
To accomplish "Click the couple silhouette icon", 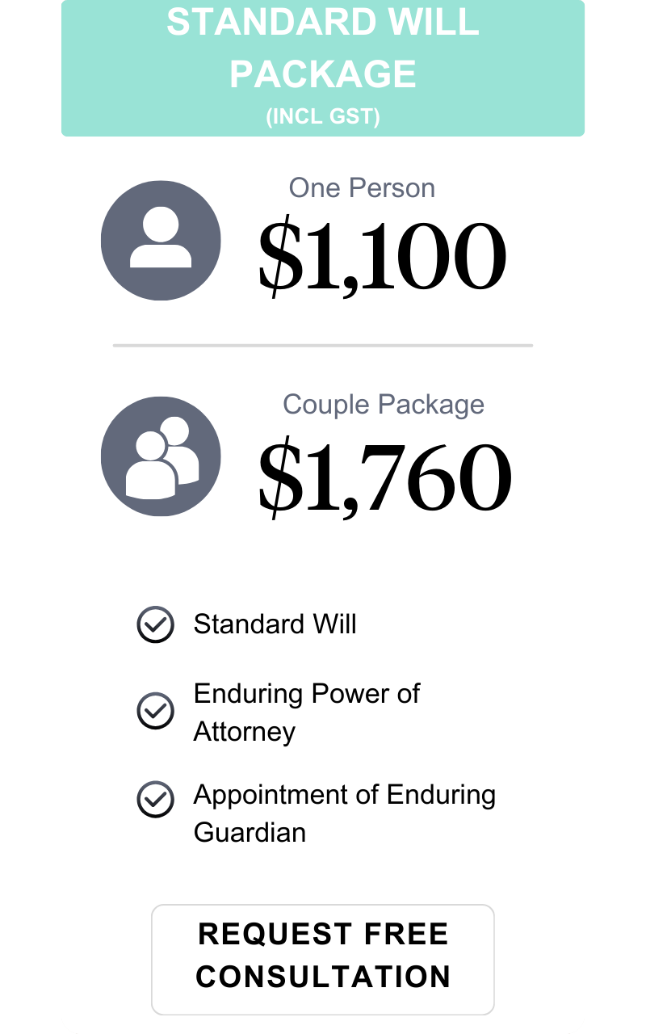I will (161, 456).
